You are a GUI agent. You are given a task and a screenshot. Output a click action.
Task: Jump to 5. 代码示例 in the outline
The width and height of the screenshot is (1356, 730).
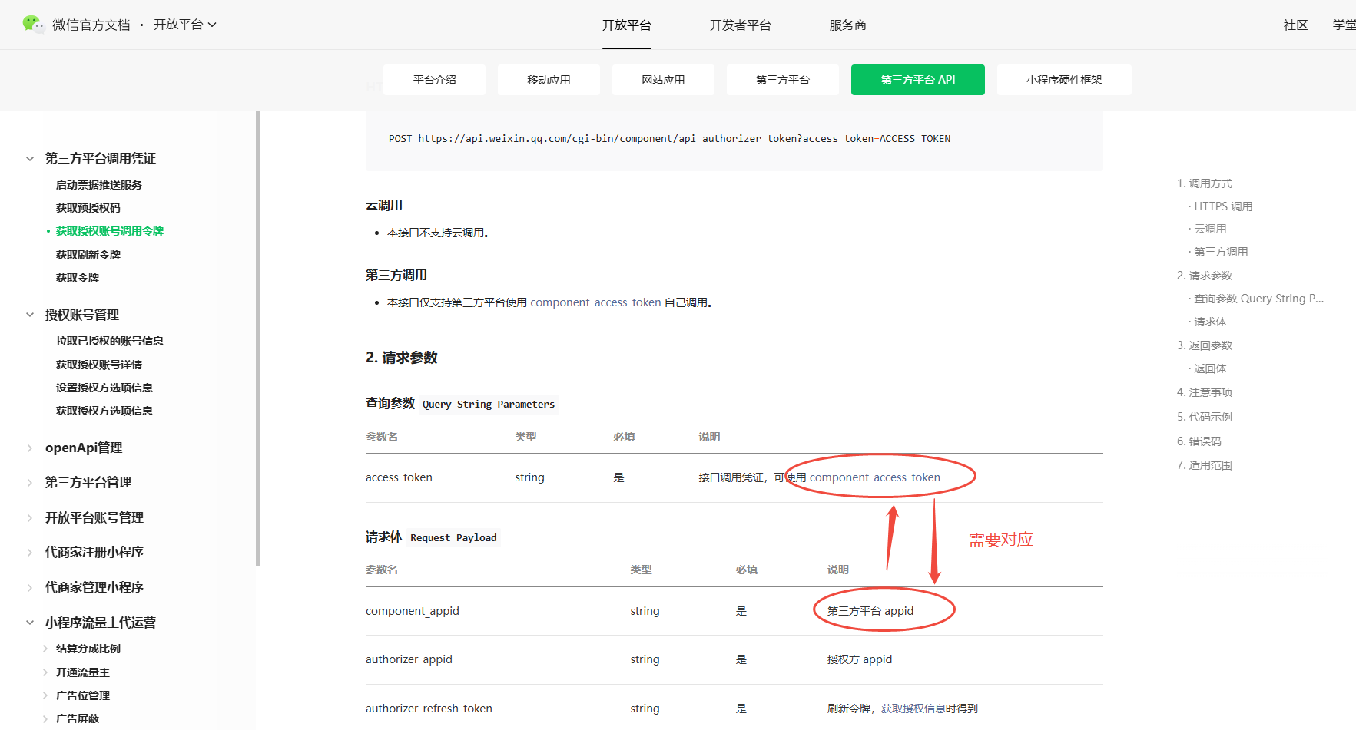point(1205,417)
